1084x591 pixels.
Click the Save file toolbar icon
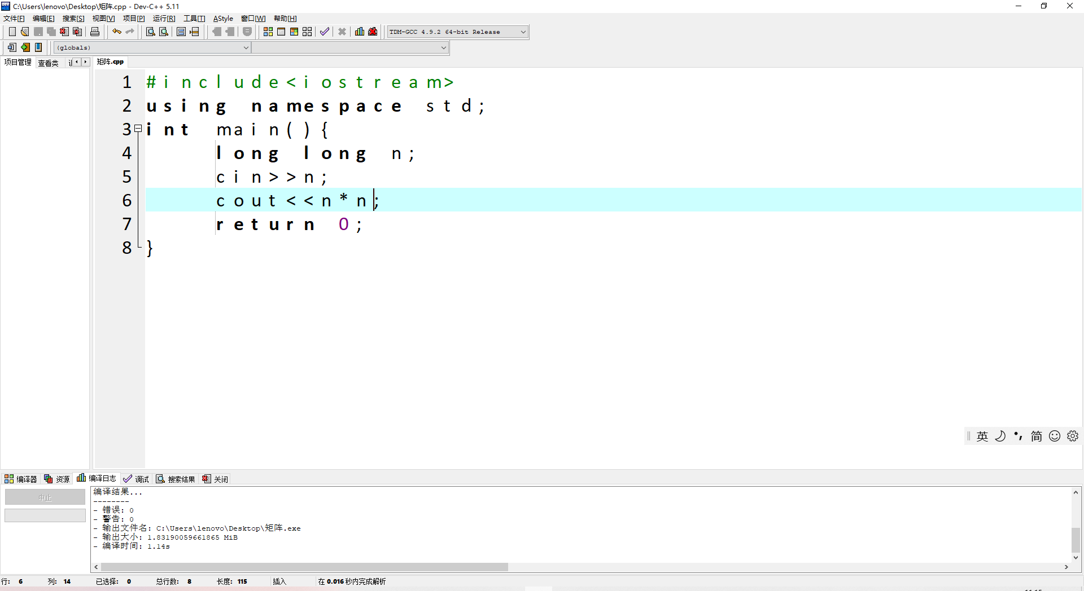(x=38, y=32)
